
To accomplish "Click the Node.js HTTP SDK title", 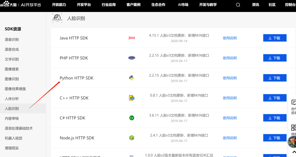I will 77,138.
